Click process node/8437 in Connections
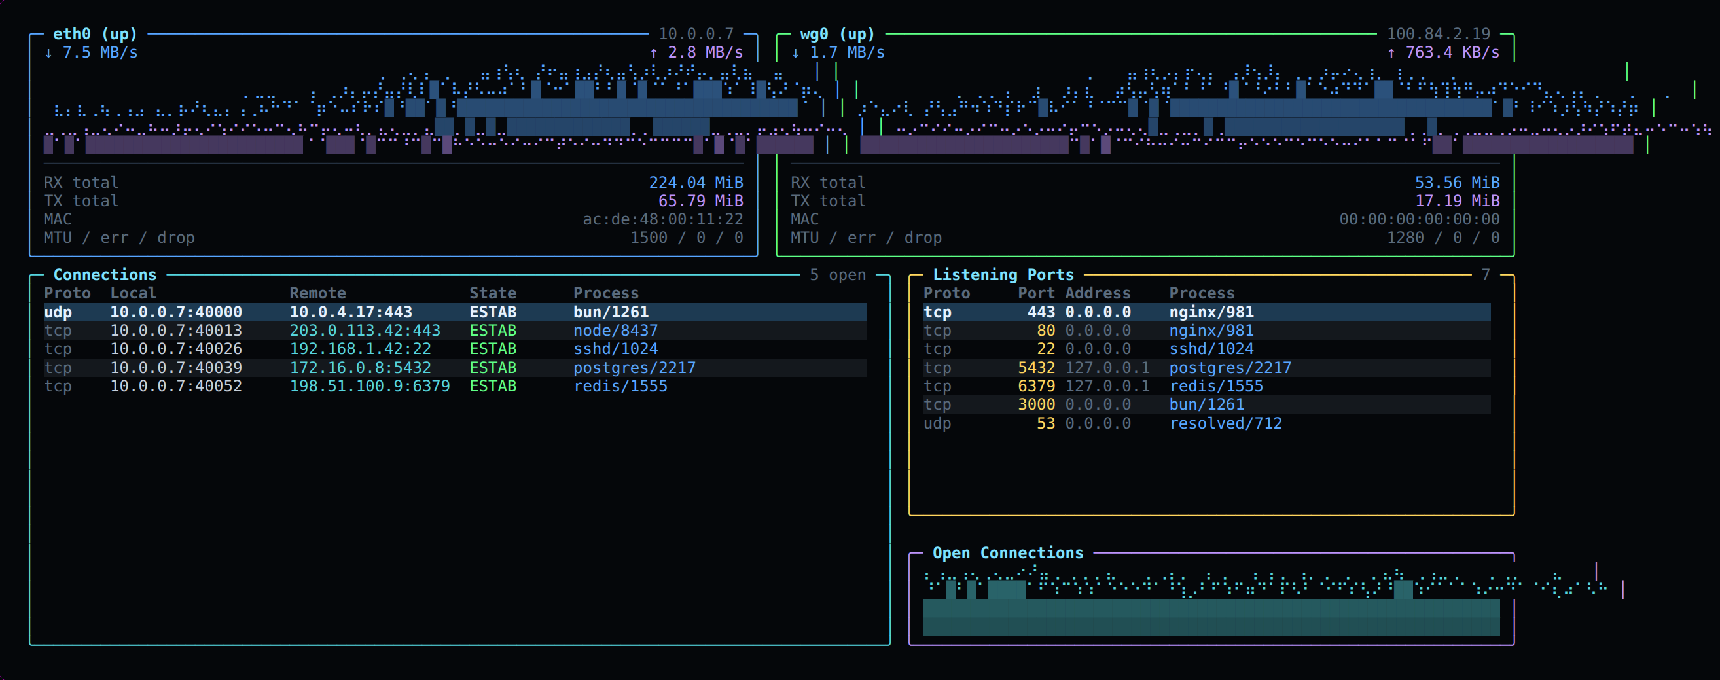The width and height of the screenshot is (1720, 680). point(615,330)
